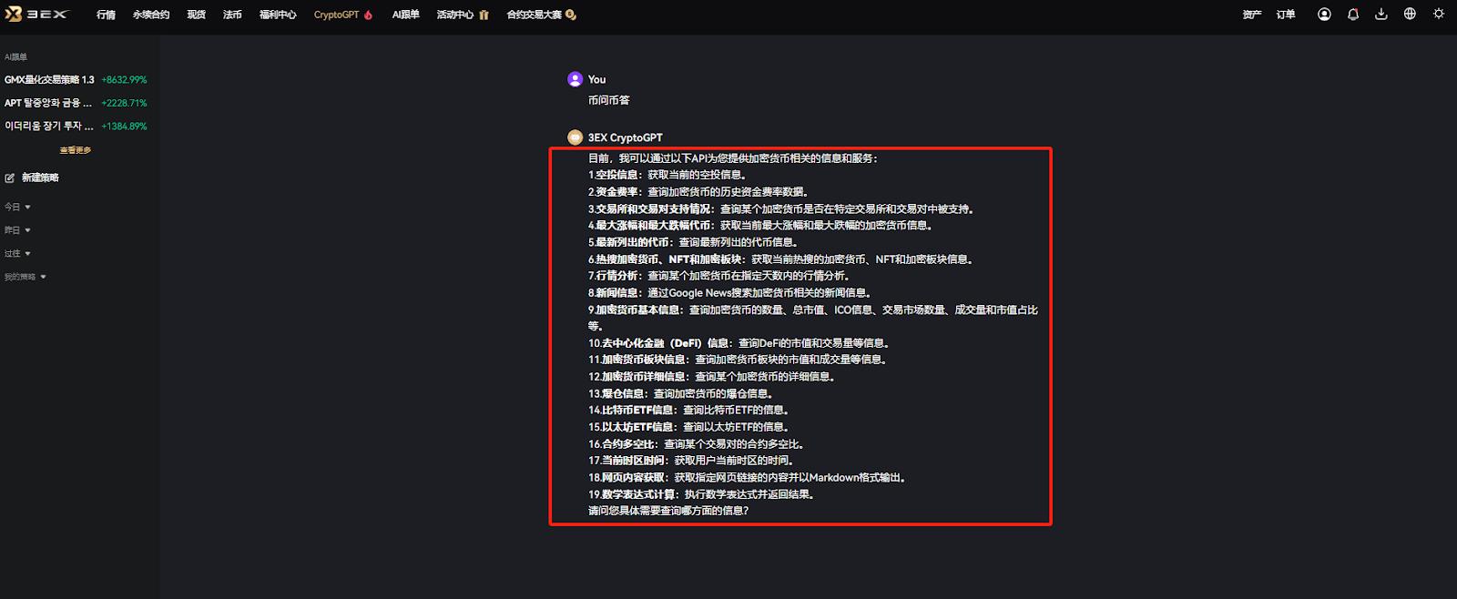1457x599 pixels.
Task: Open the 法币 menu
Action: [233, 15]
